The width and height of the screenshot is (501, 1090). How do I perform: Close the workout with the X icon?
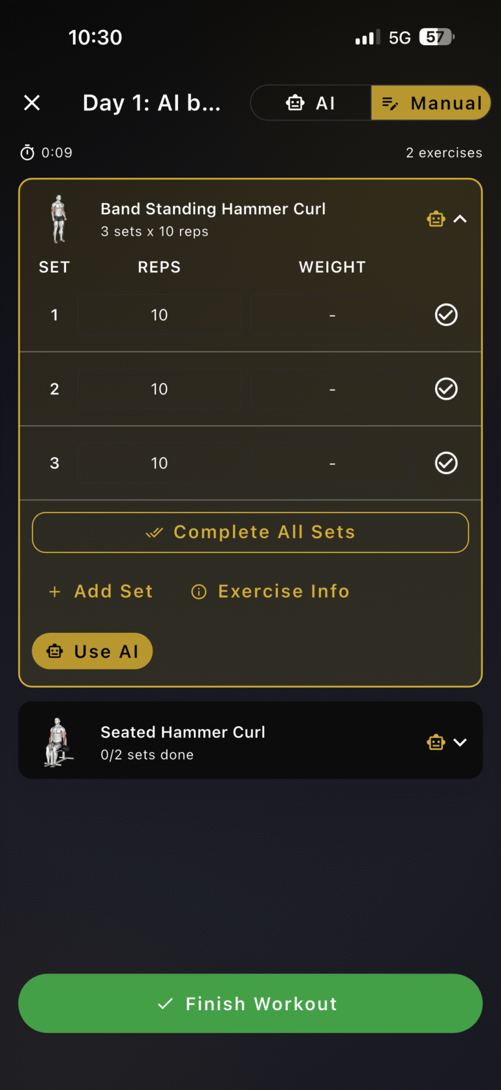(x=31, y=103)
